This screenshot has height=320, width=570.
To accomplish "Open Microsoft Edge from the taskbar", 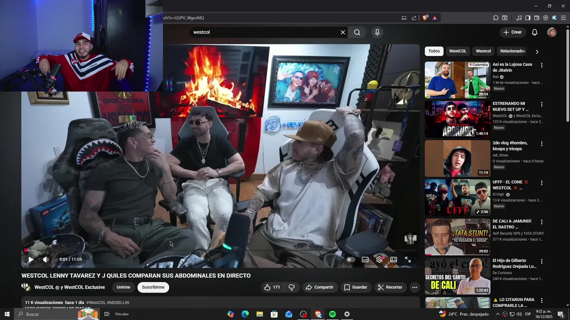I will pyautogui.click(x=245, y=314).
